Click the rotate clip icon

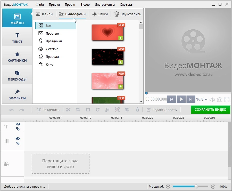click(98, 110)
